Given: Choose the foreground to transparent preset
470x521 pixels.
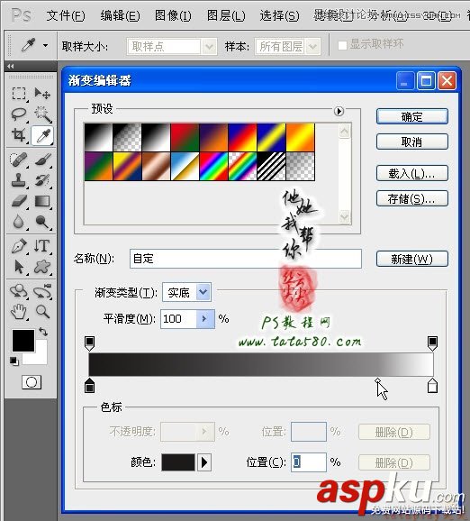Looking at the screenshot, I should pos(127,137).
